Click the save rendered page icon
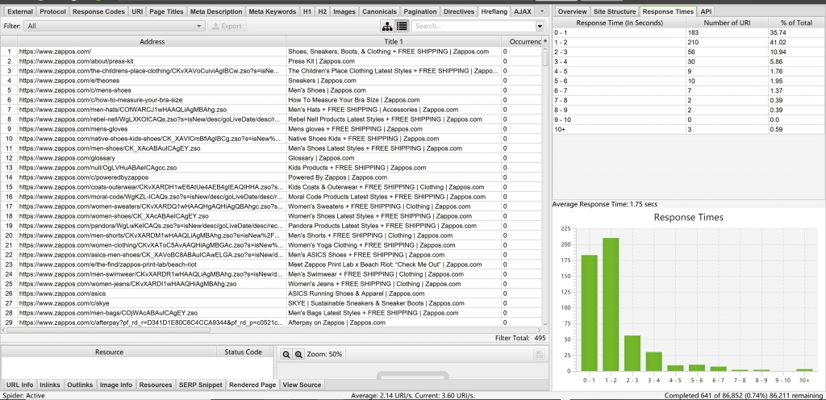This screenshot has width=826, height=400. (x=538, y=355)
